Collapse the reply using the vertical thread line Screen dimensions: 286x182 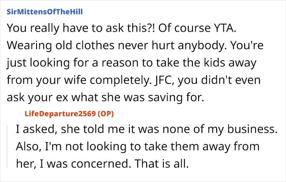click(7, 147)
